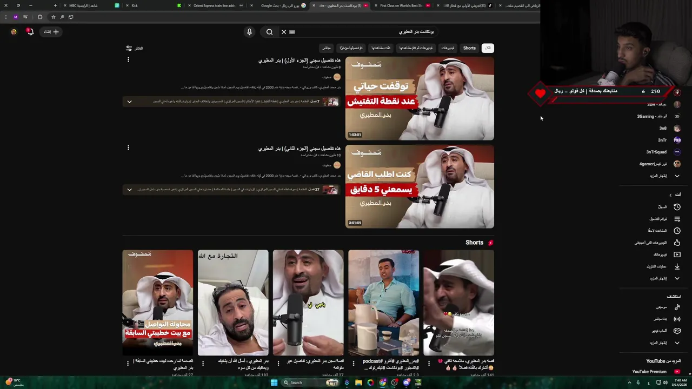Switch to the Orient Express train line tab

216,5
